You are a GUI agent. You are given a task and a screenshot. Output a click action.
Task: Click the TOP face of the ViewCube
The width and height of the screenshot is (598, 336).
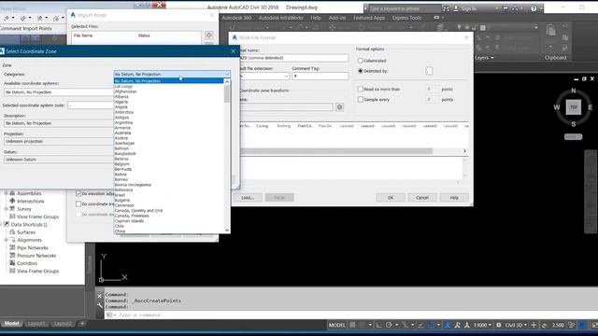click(573, 107)
